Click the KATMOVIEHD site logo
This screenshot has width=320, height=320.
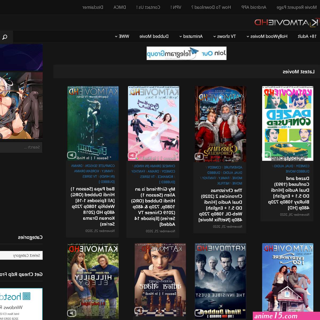click(286, 22)
